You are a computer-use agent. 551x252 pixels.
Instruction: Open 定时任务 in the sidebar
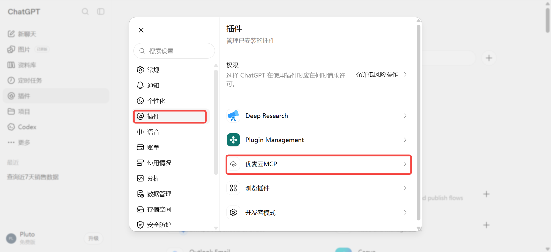56,80
